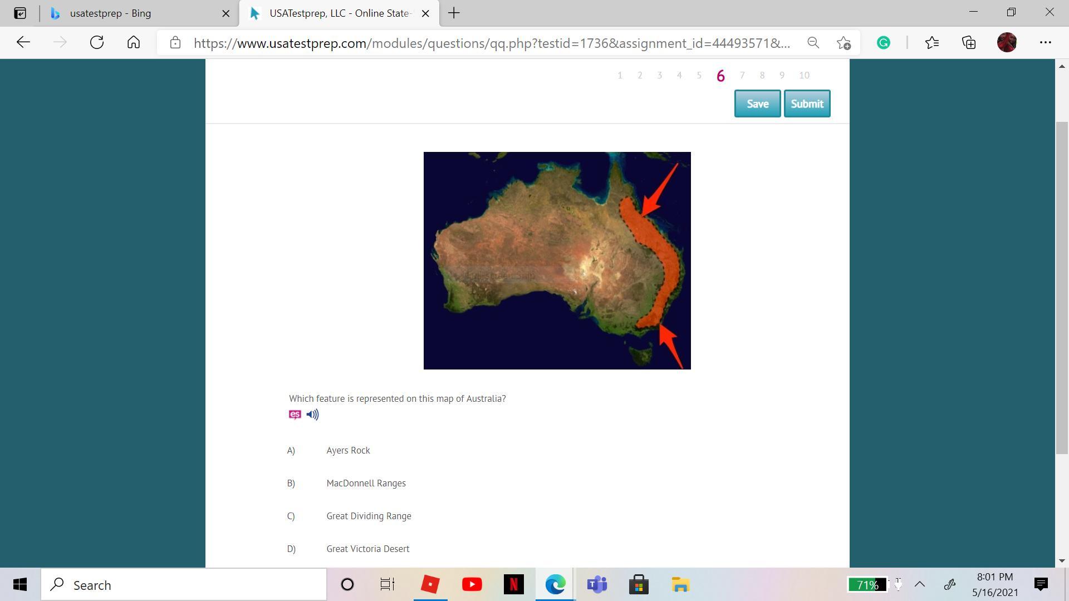Open the browser profile avatar
The width and height of the screenshot is (1069, 601).
[1007, 43]
